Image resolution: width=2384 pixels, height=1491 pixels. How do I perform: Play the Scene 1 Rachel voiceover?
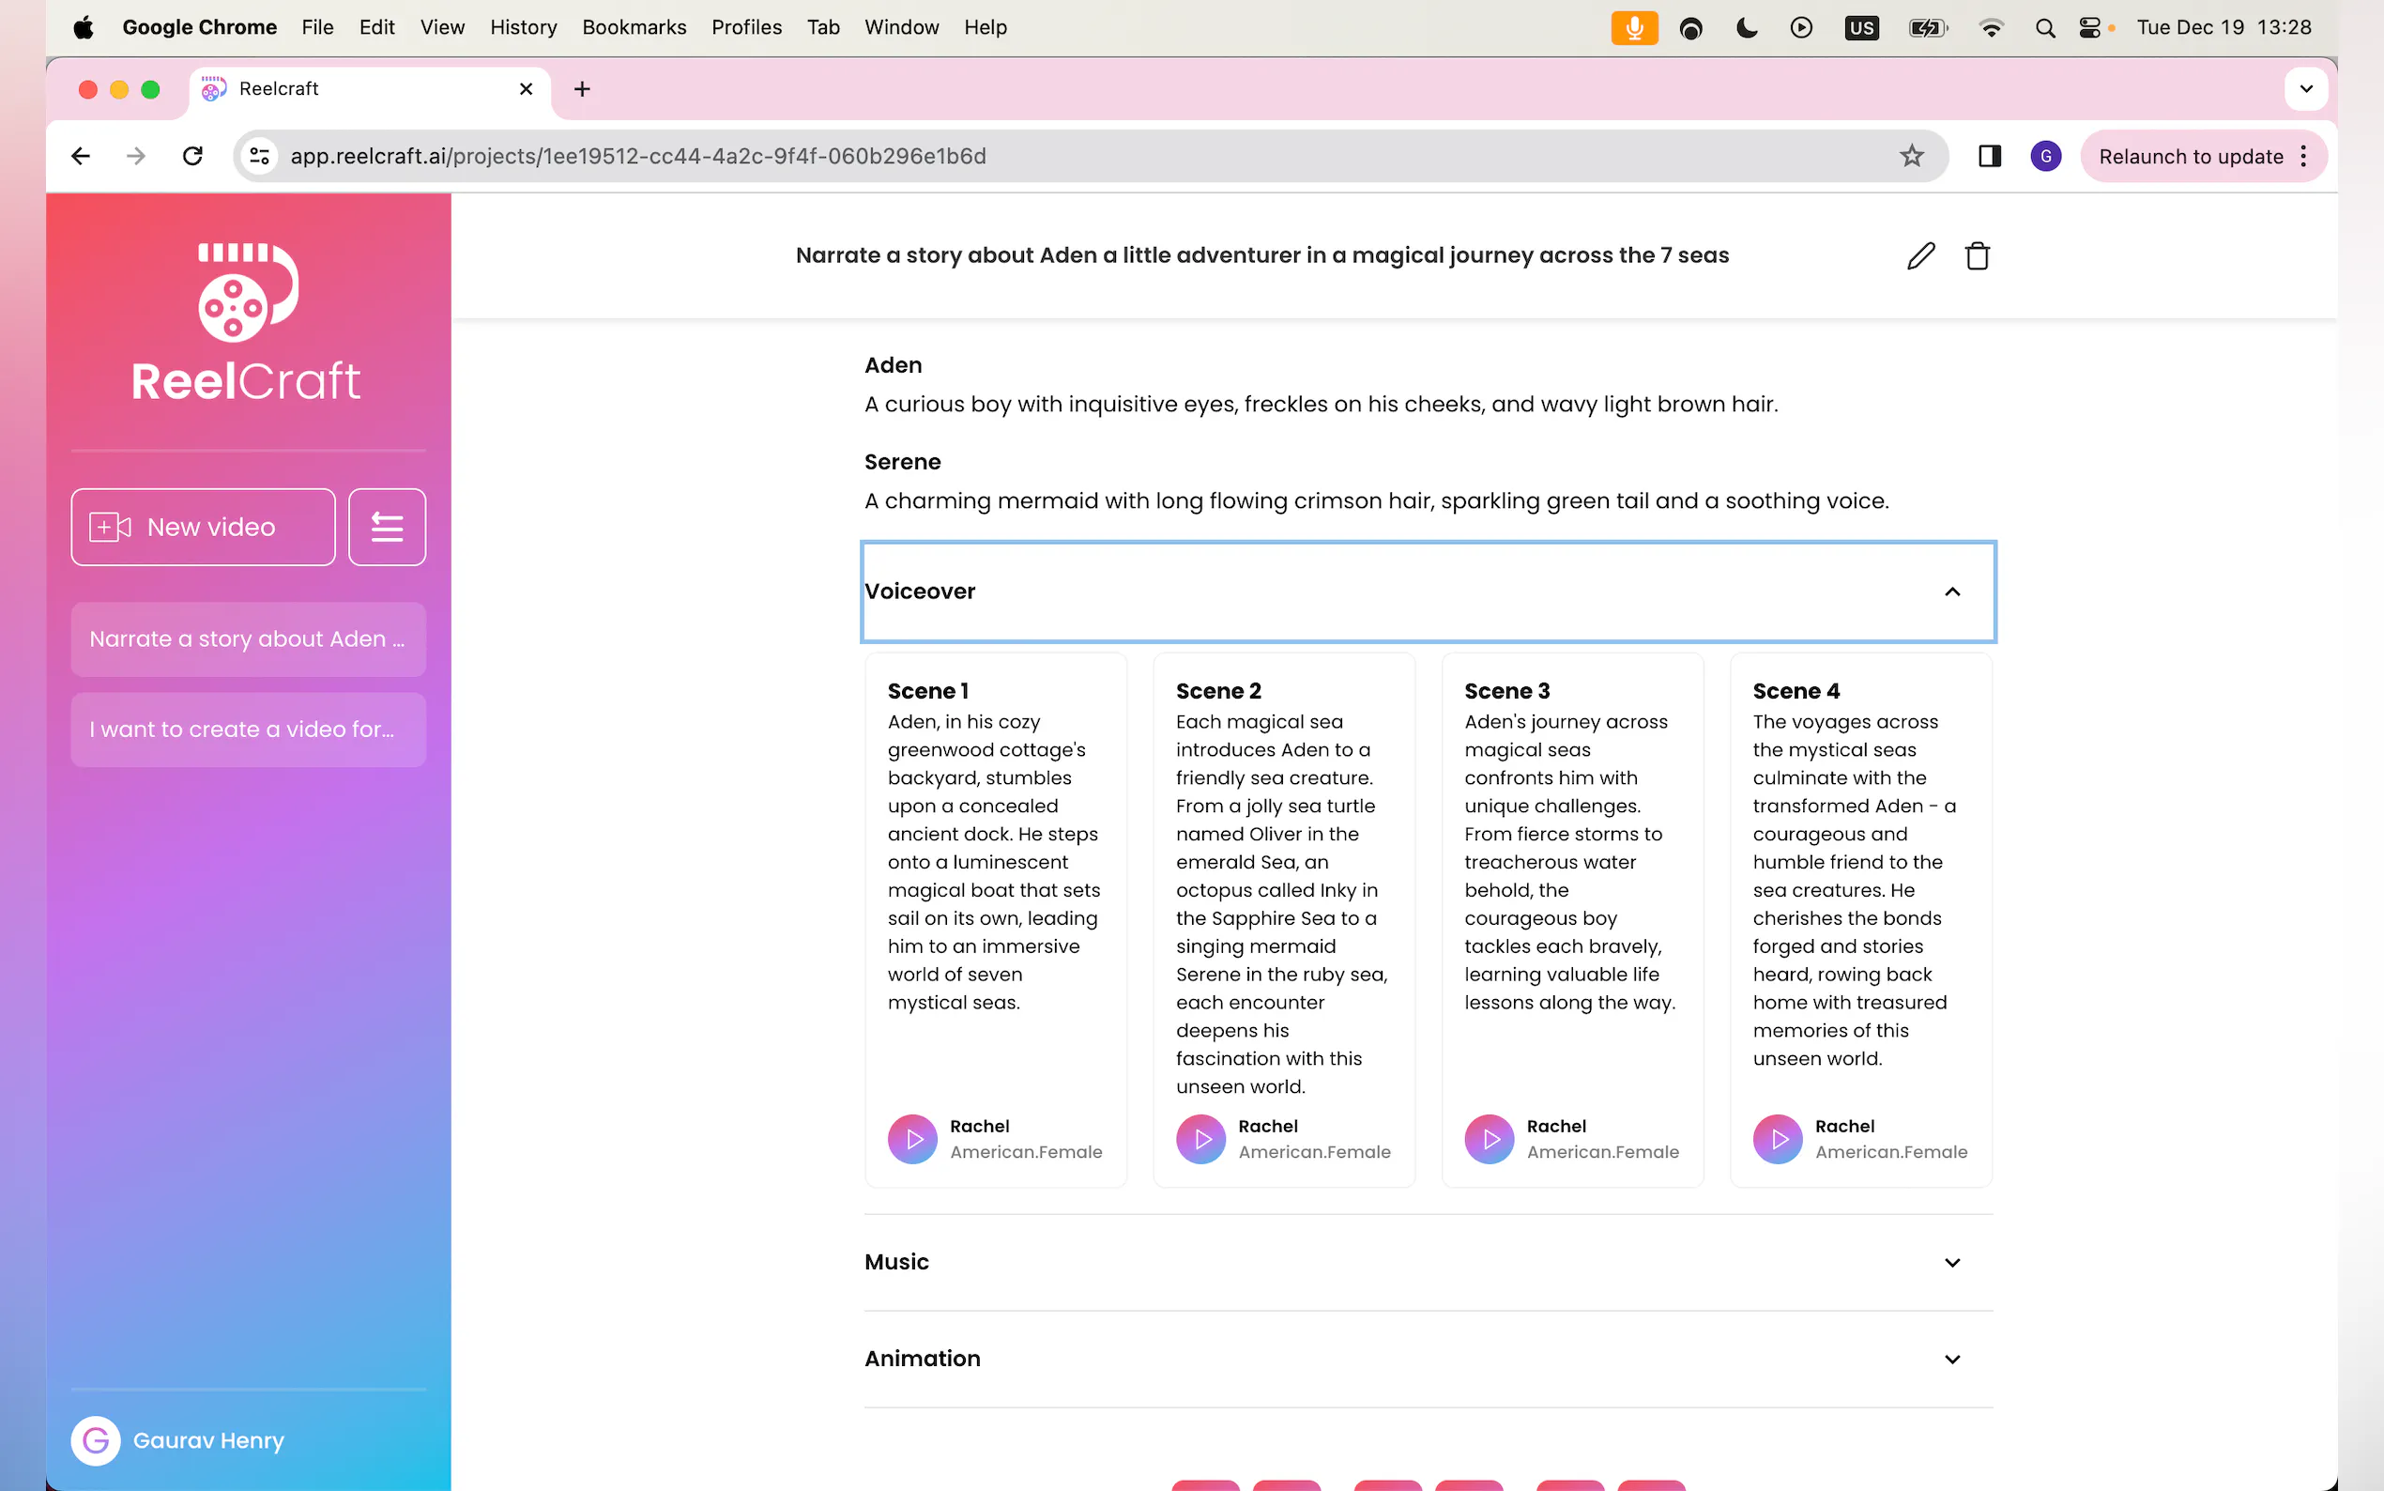(912, 1139)
